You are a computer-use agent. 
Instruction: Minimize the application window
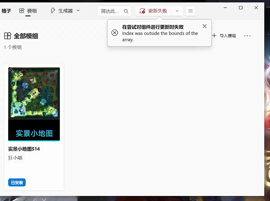[225, 7]
